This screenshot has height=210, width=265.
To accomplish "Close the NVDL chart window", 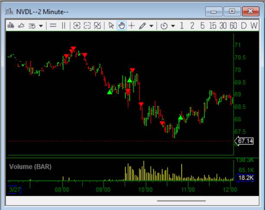I will click(251, 12).
